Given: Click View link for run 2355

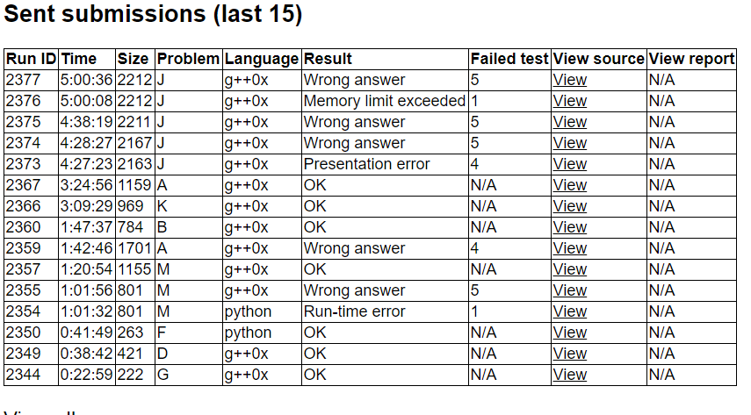Looking at the screenshot, I should [569, 290].
